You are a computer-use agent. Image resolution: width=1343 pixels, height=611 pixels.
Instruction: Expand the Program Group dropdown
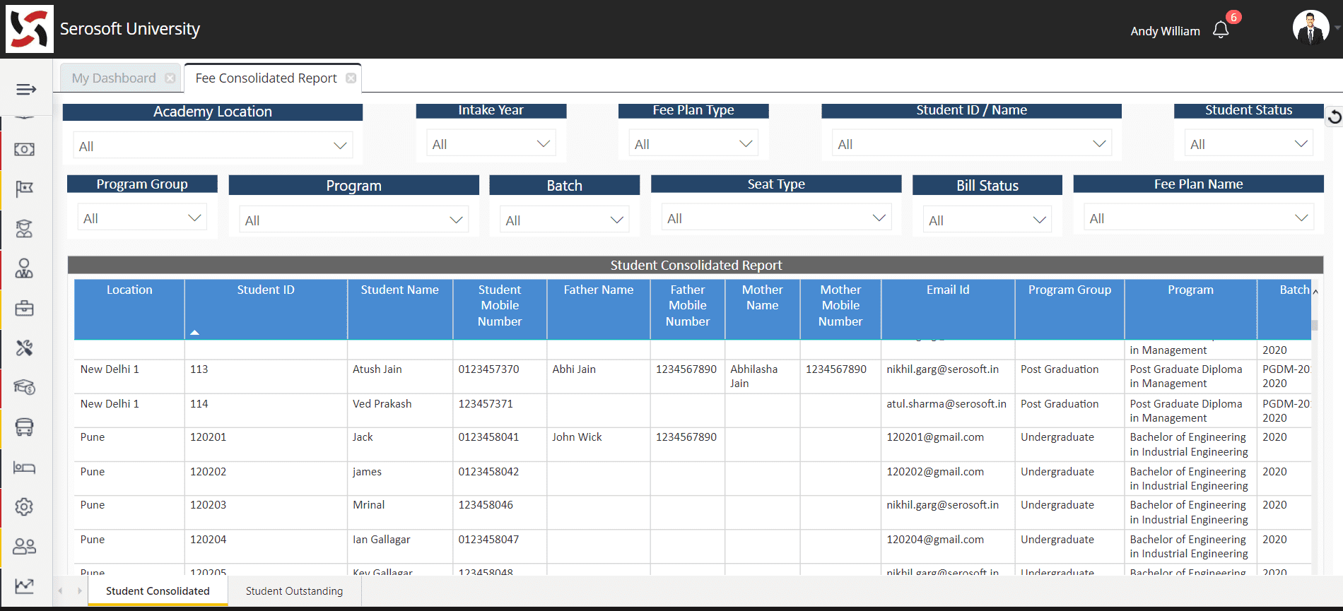142,218
